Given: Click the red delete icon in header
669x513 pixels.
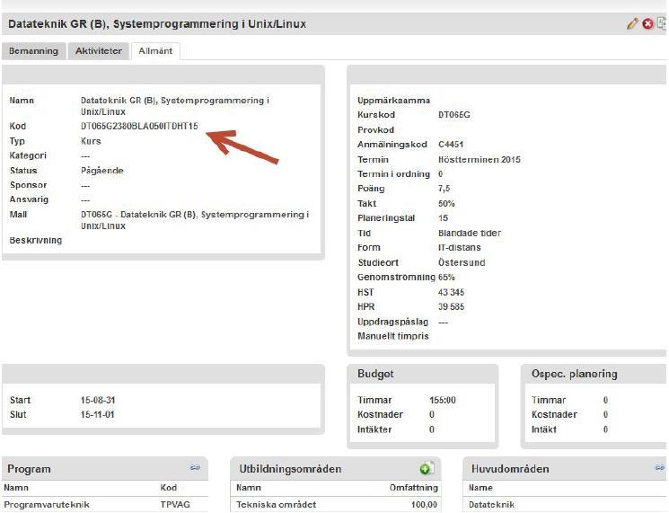Looking at the screenshot, I should pyautogui.click(x=647, y=24).
